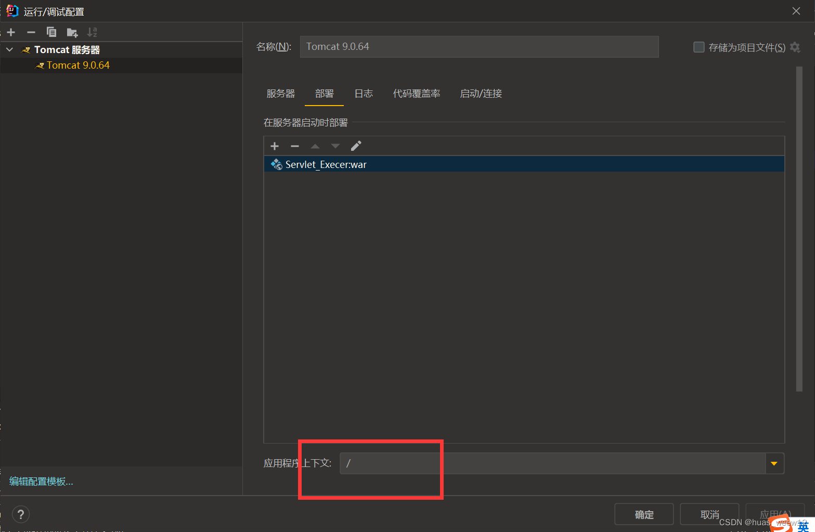Screen dimensions: 815x532
Task: Select the Tomcat 9.0.64 configuration
Action: [x=121, y=66]
